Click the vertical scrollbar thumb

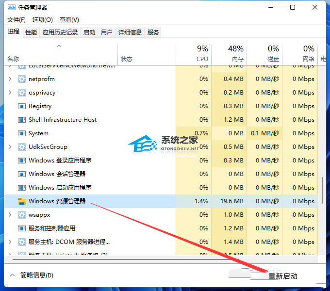click(322, 191)
